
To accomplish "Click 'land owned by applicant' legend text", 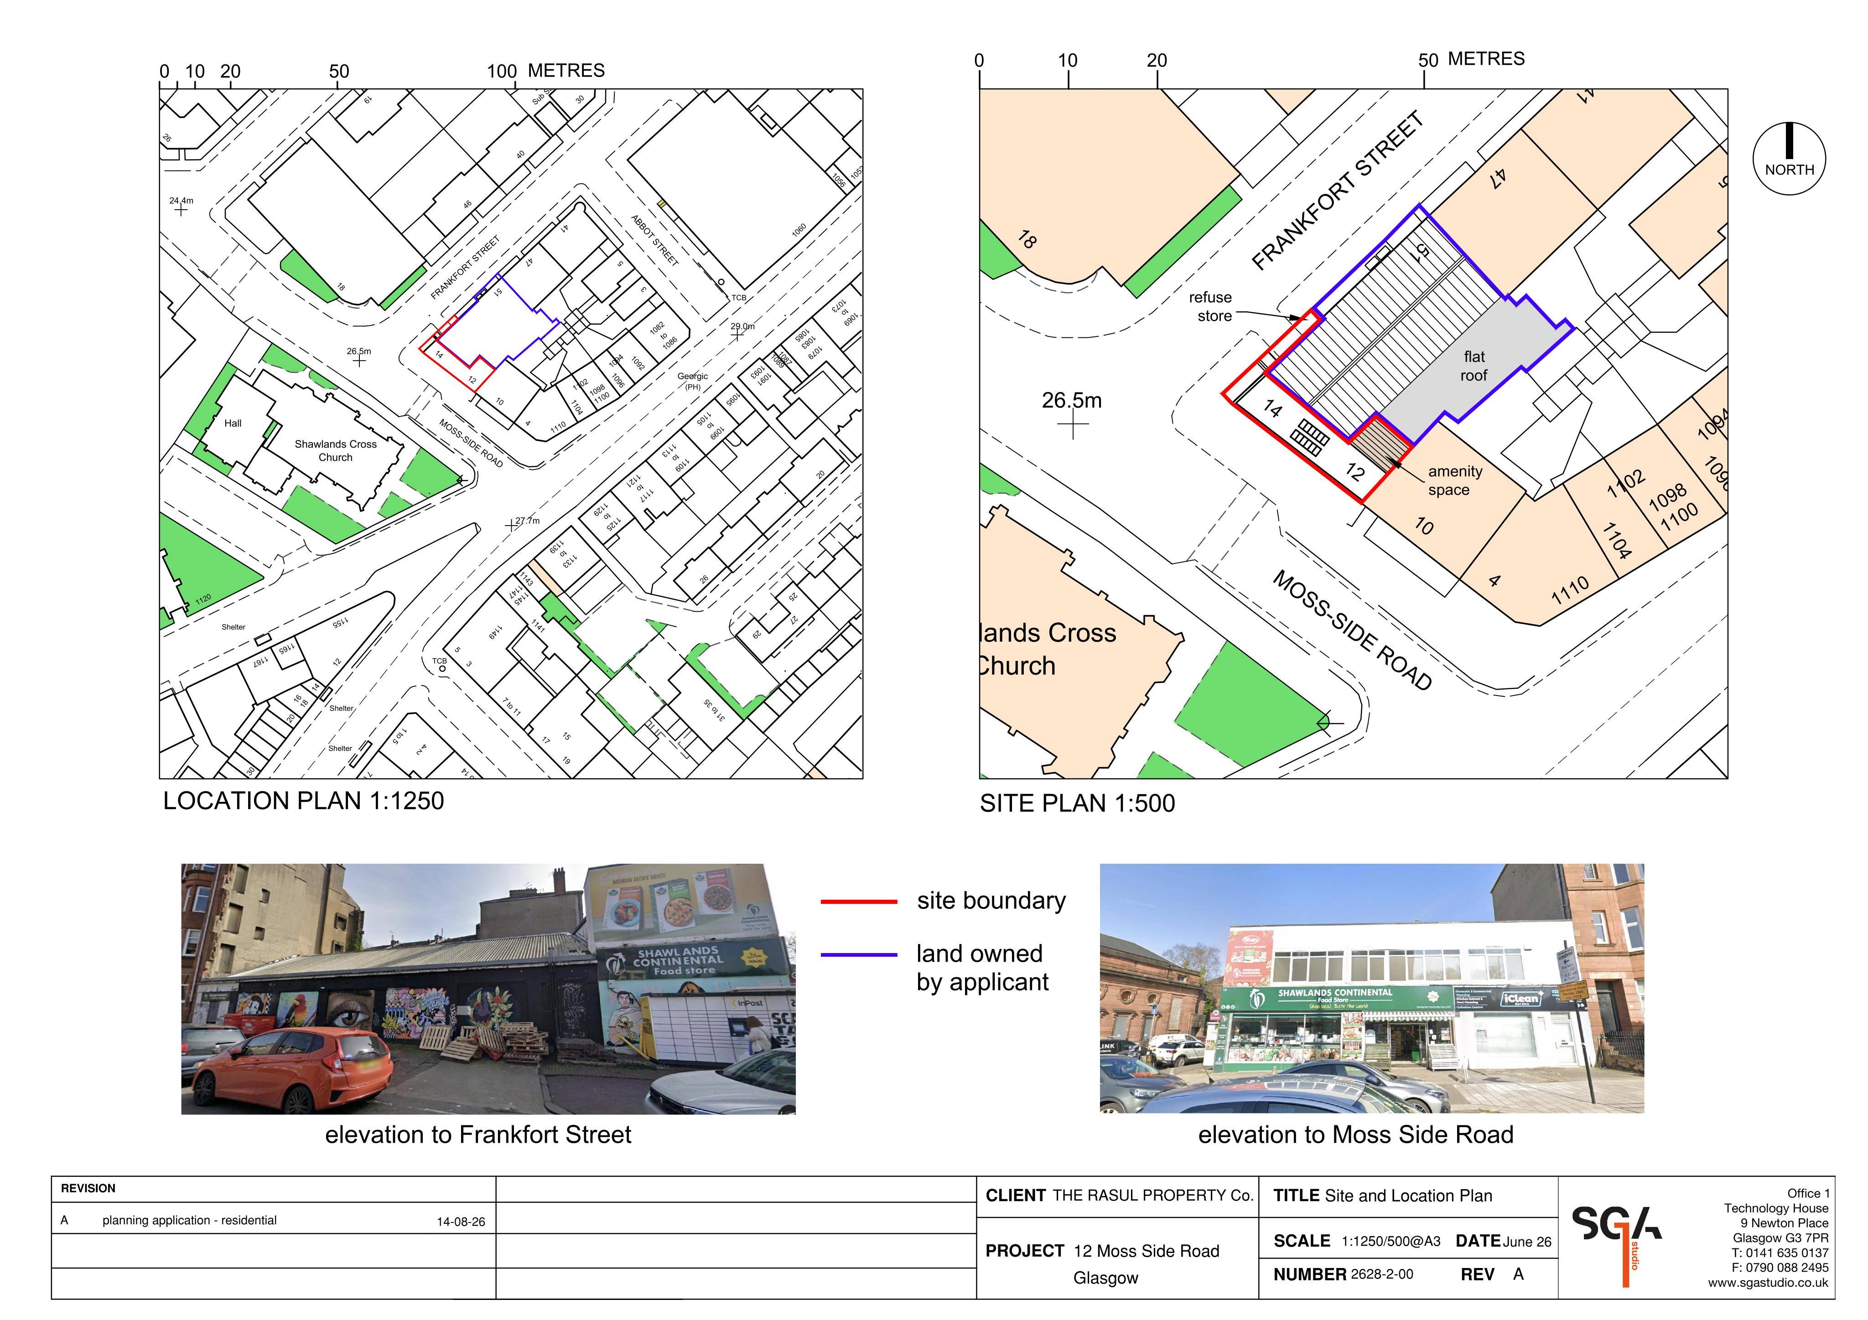I will click(982, 968).
